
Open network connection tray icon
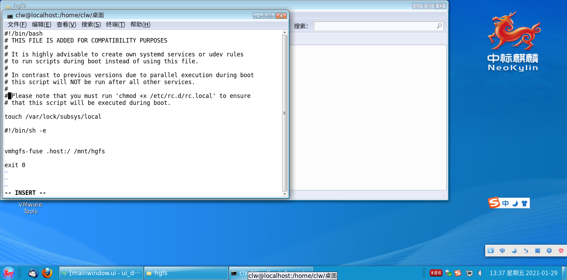[469, 273]
